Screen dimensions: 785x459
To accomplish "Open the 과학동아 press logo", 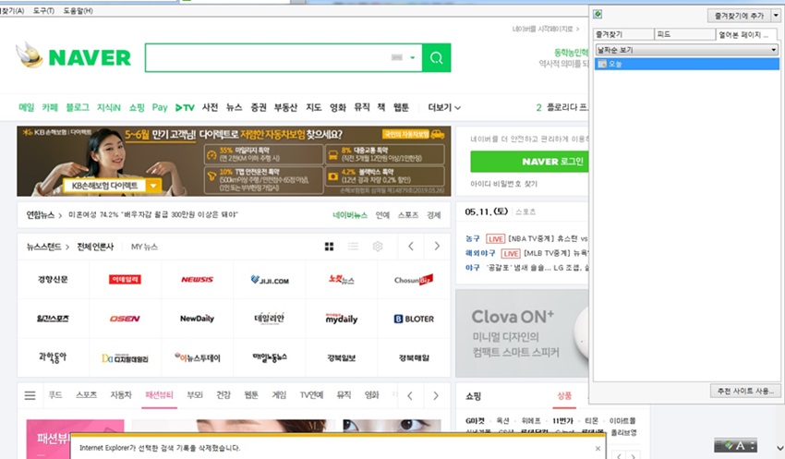I will tap(53, 357).
